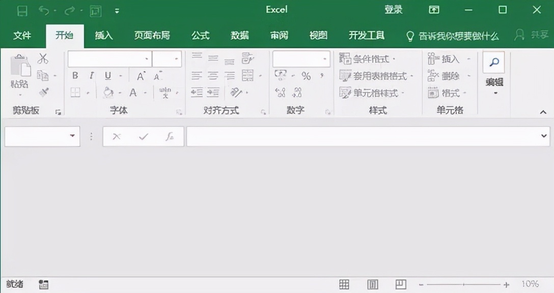Screen dimensions: 554x293
Task: Toggle Bold formatting
Action: point(75,76)
